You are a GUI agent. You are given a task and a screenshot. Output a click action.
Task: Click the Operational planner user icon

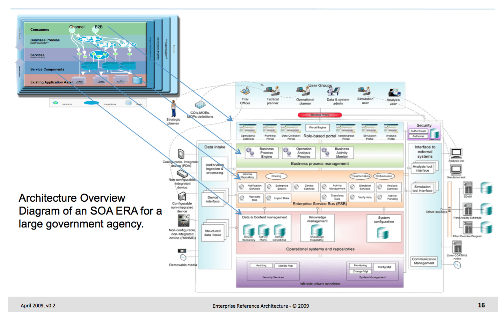pos(303,91)
